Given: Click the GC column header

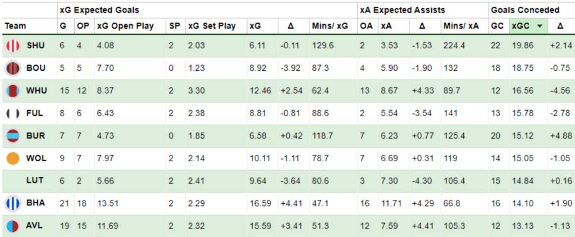Looking at the screenshot, I should pos(497,26).
